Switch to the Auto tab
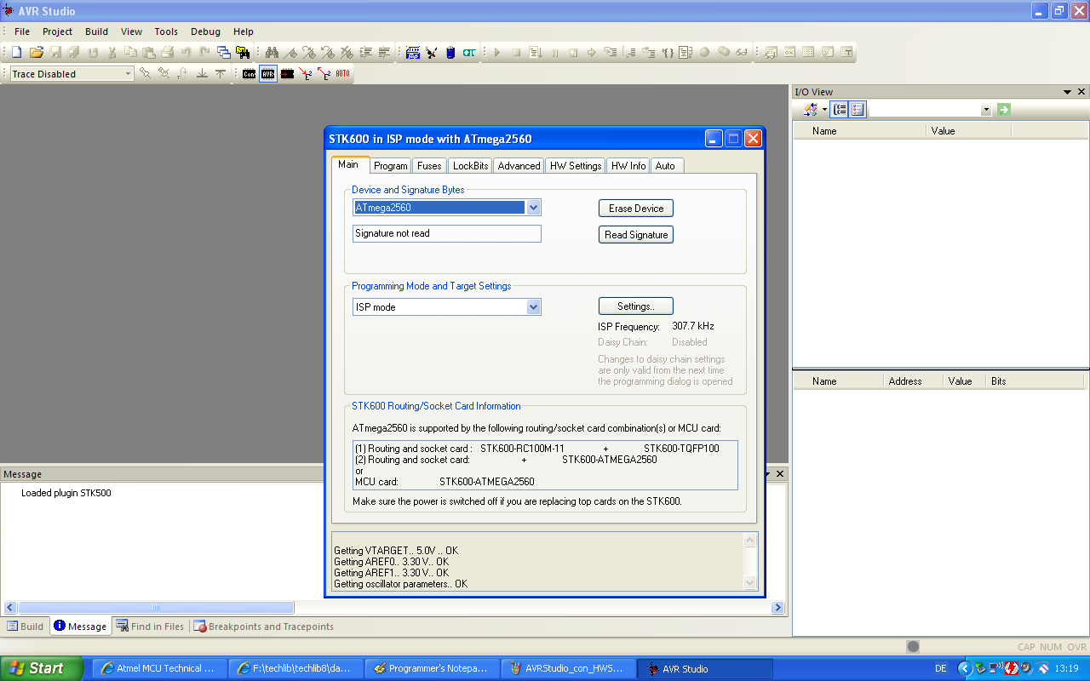 tap(665, 166)
